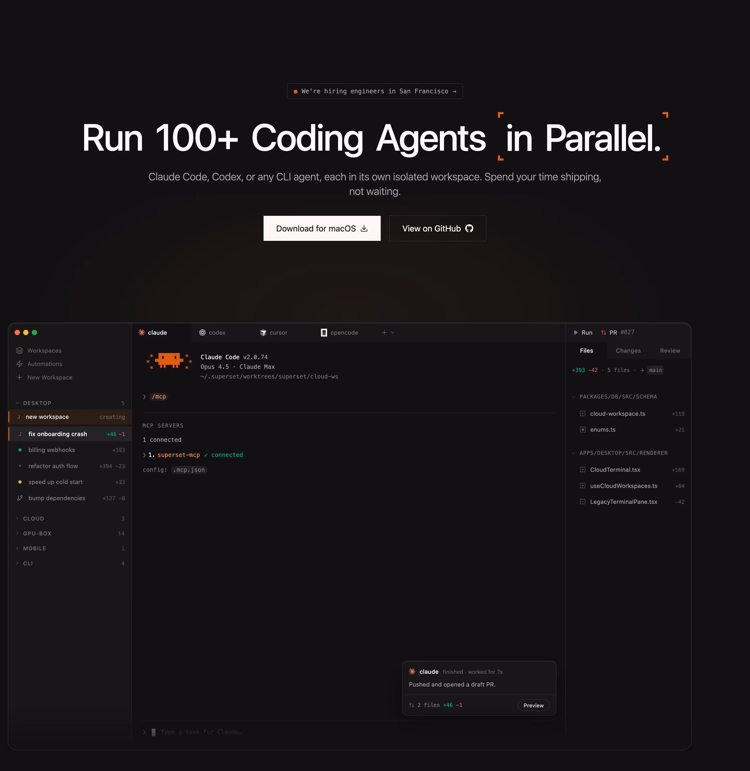Viewport: 750px width, 771px height.
Task: Click the opencode tab's square icon
Action: (x=324, y=332)
